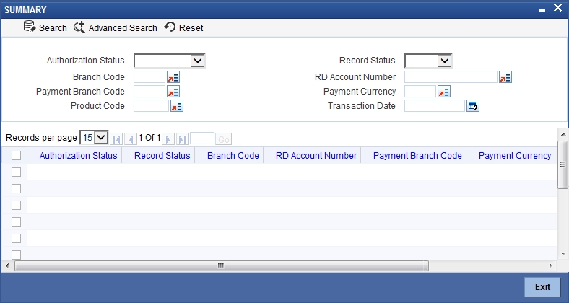Minimize the SUMMARY window
The height and width of the screenshot is (303, 569).
coord(542,10)
